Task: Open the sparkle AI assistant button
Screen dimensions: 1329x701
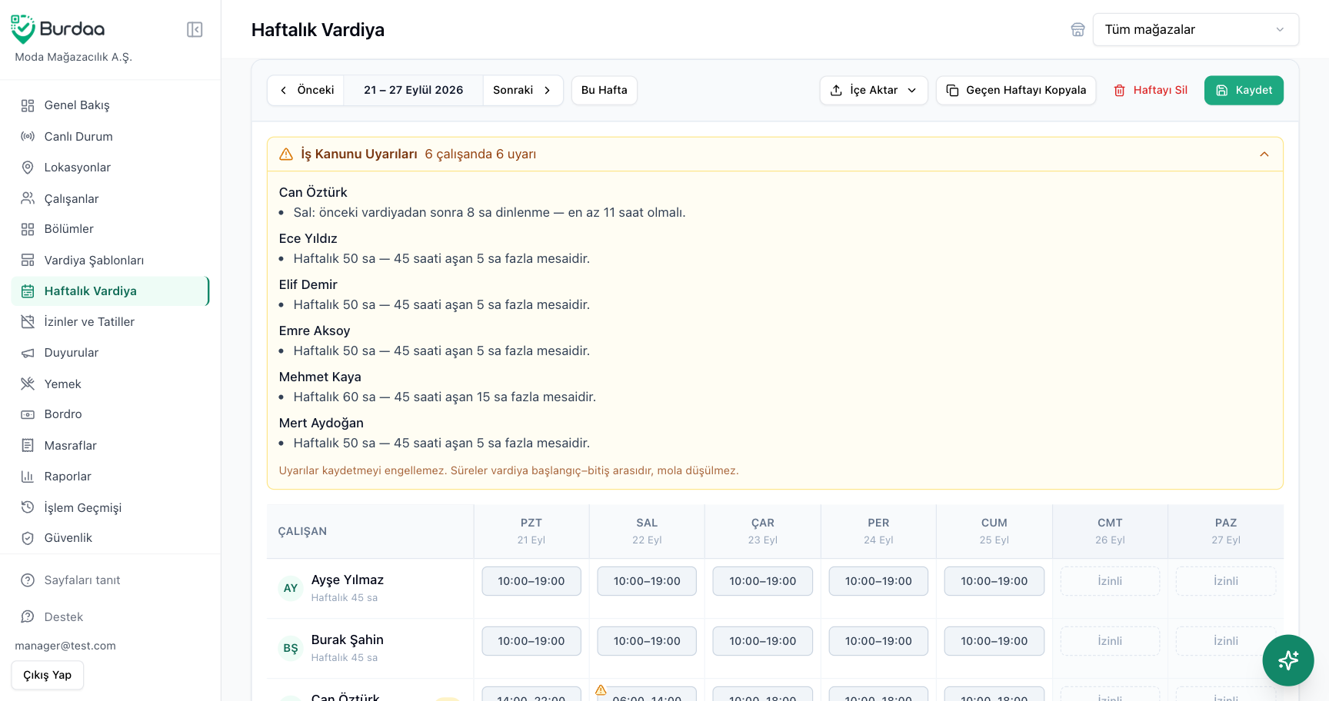Action: coord(1287,659)
